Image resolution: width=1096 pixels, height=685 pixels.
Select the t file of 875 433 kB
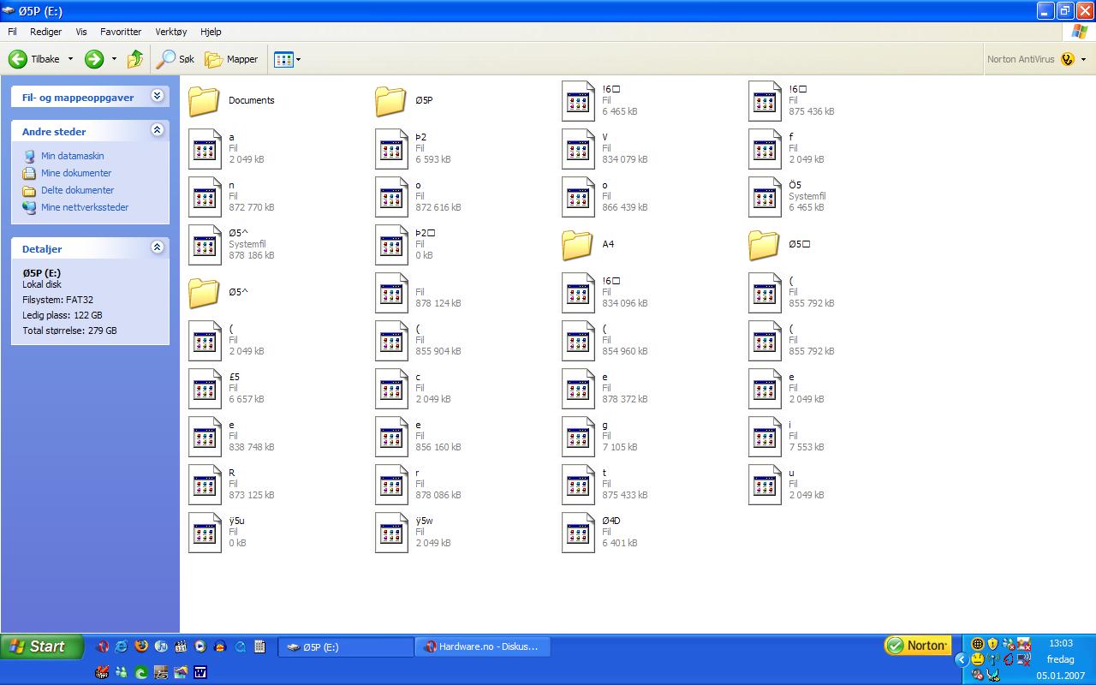coord(605,484)
